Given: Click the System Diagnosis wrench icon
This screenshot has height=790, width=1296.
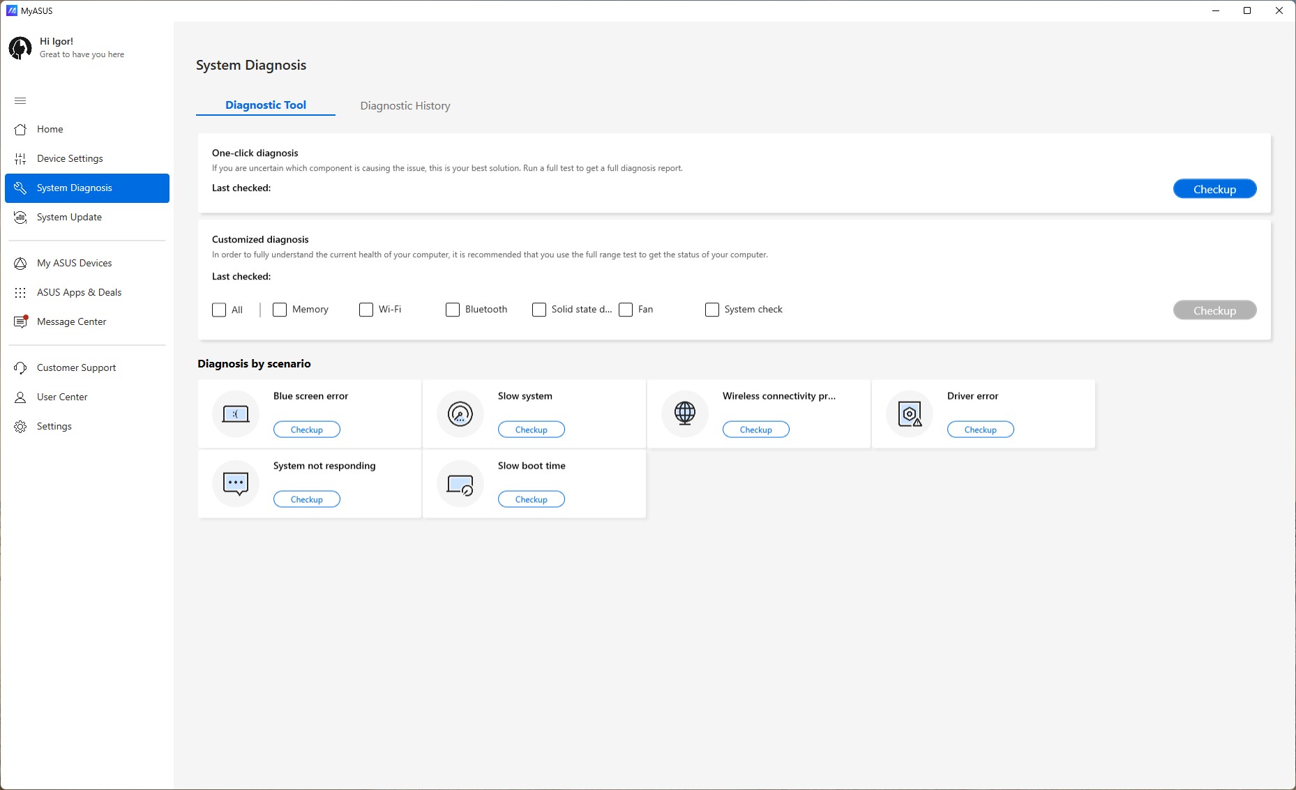Looking at the screenshot, I should [20, 188].
